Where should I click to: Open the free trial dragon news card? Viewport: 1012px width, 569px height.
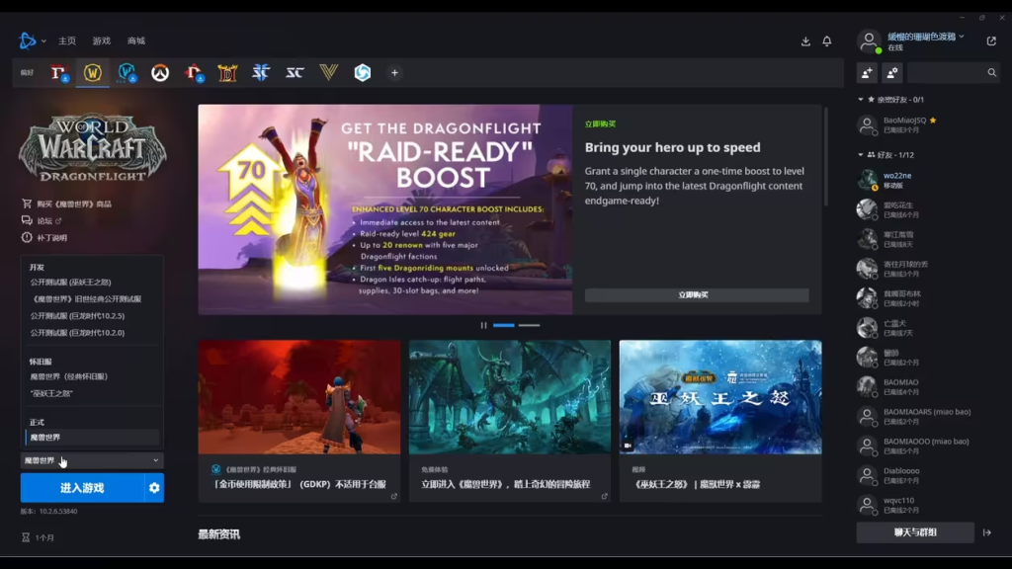pyautogui.click(x=510, y=421)
